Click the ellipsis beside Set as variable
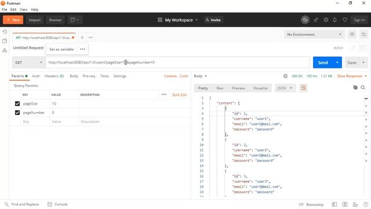The height and width of the screenshot is (209, 371). (x=82, y=49)
